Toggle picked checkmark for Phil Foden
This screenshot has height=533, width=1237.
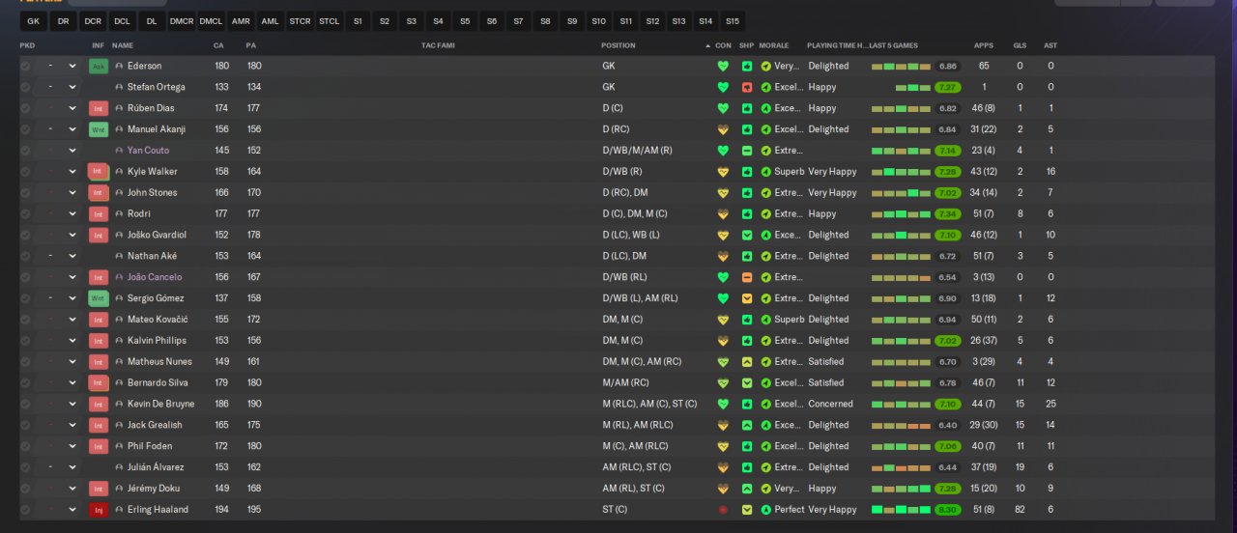tap(25, 446)
